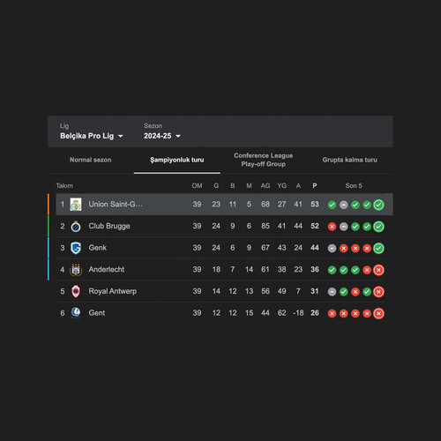Click the P points column header
441x441 pixels.
[315, 186]
